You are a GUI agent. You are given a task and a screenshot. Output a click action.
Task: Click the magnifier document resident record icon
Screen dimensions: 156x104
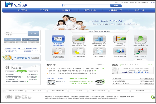click(99, 51)
